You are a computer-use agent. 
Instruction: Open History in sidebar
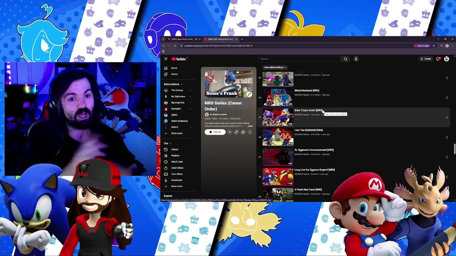[x=175, y=149]
